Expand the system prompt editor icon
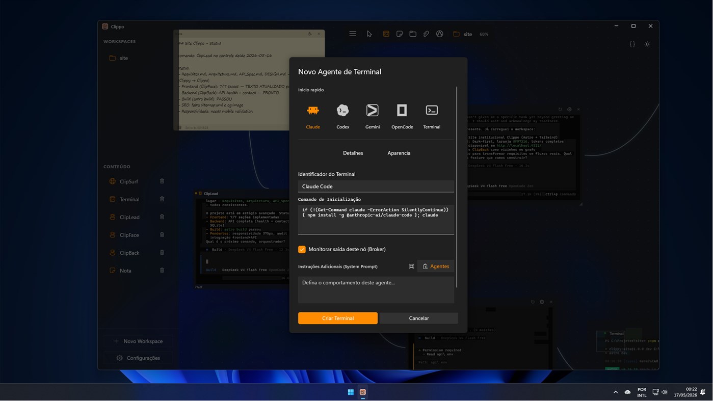The image size is (713, 401). [411, 266]
